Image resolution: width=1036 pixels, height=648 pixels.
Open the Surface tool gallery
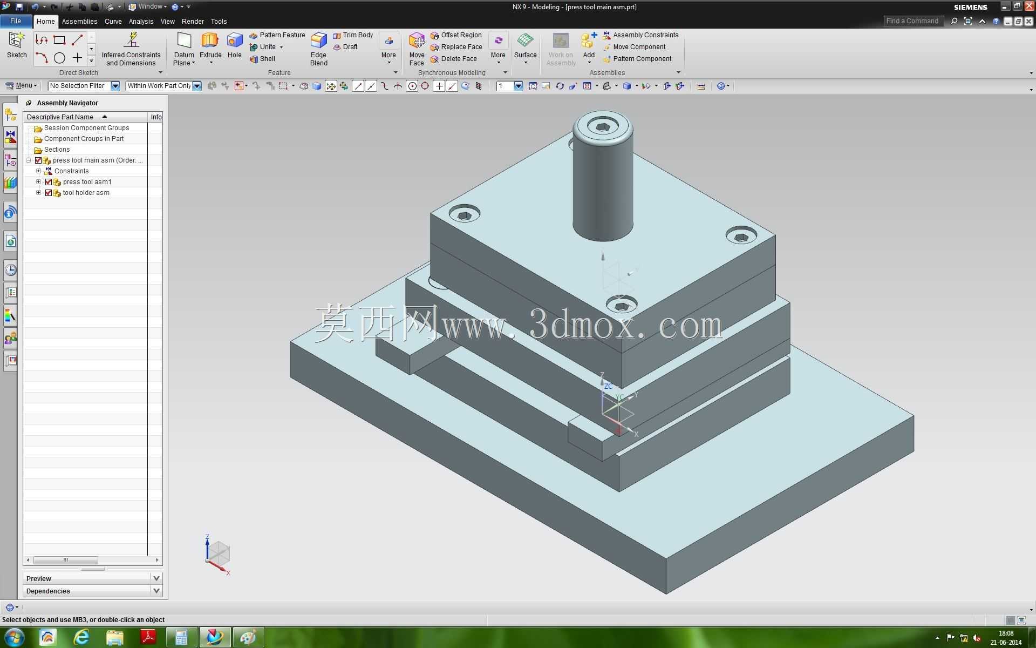click(x=525, y=48)
